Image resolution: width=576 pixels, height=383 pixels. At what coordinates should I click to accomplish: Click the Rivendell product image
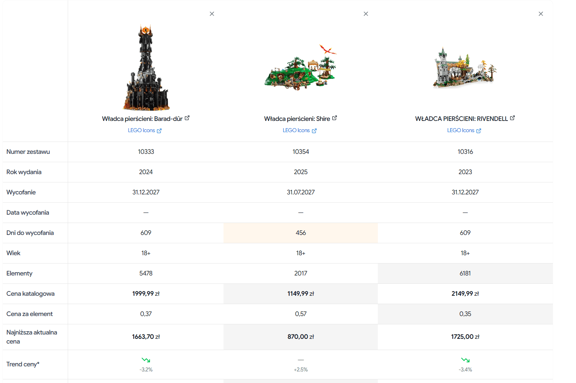point(465,68)
